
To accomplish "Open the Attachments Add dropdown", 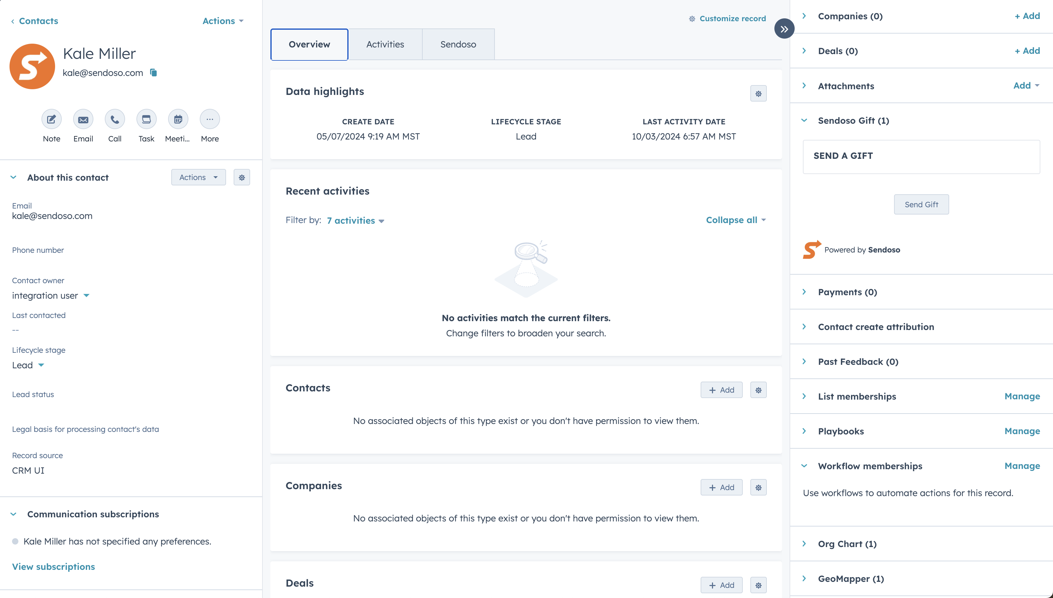I will point(1026,85).
